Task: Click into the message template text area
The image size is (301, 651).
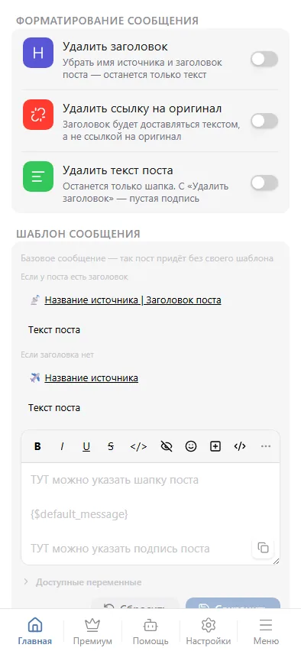Action: point(150,514)
